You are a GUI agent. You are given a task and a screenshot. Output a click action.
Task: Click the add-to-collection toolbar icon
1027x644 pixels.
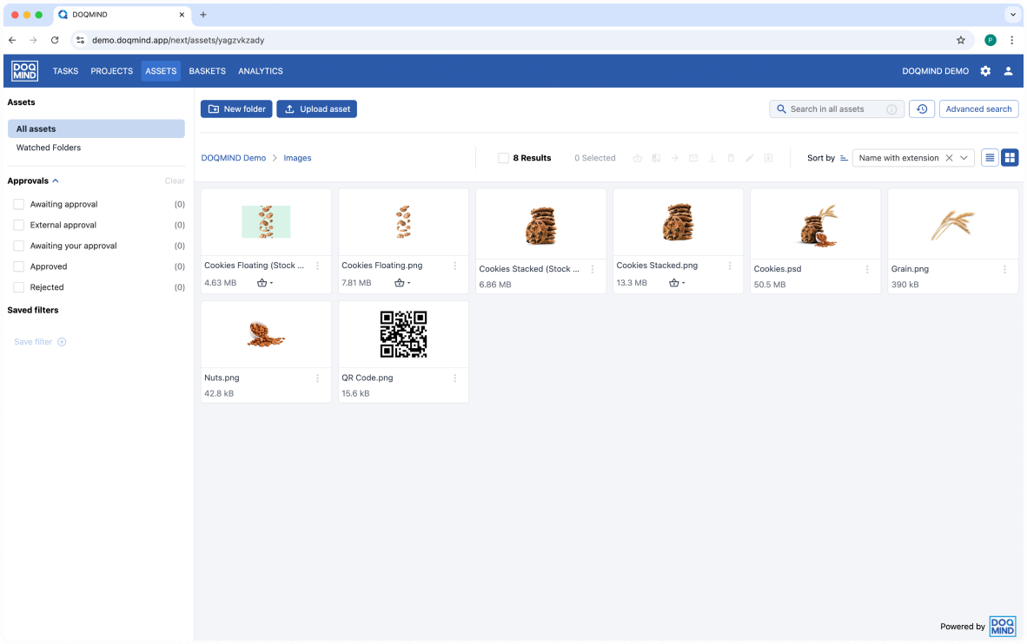[x=768, y=158]
